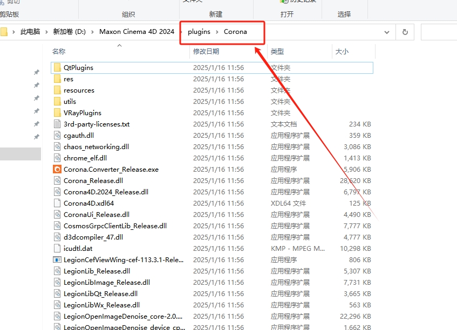Click the CosmosGrpcClientLib_Release.dll file icon
Image resolution: width=457 pixels, height=330 pixels.
57,226
